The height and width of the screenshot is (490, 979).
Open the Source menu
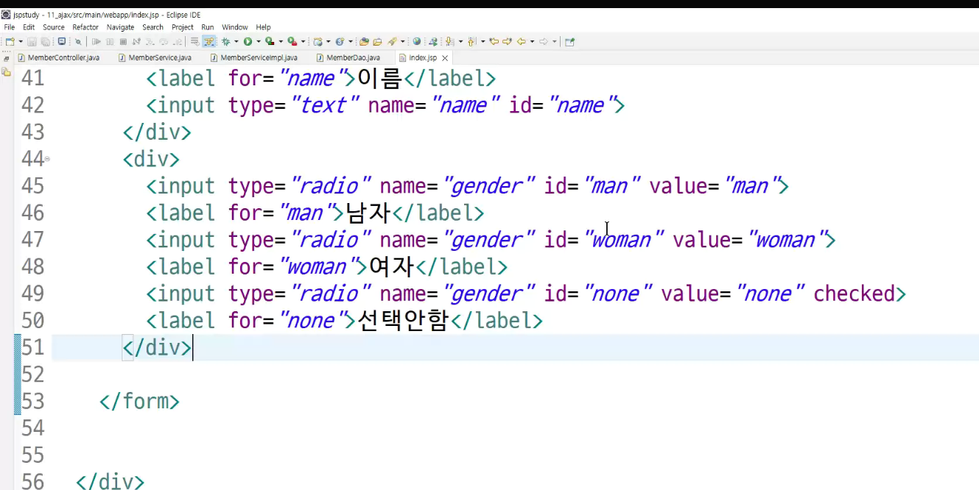pos(54,27)
